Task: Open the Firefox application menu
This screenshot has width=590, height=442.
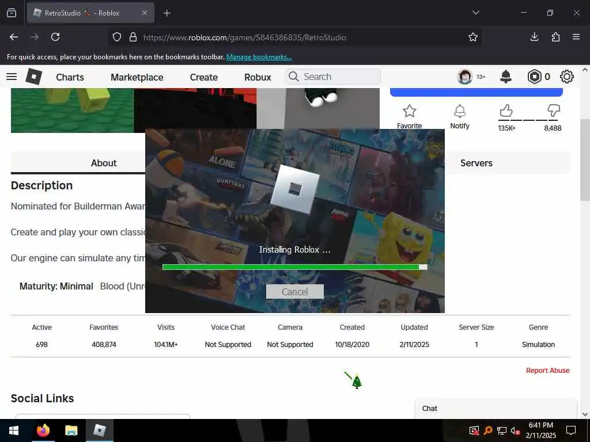Action: tap(576, 37)
